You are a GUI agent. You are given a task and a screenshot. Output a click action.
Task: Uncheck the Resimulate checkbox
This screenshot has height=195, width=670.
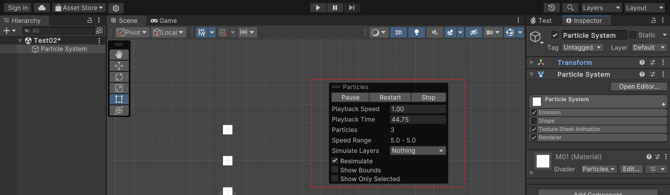click(335, 161)
